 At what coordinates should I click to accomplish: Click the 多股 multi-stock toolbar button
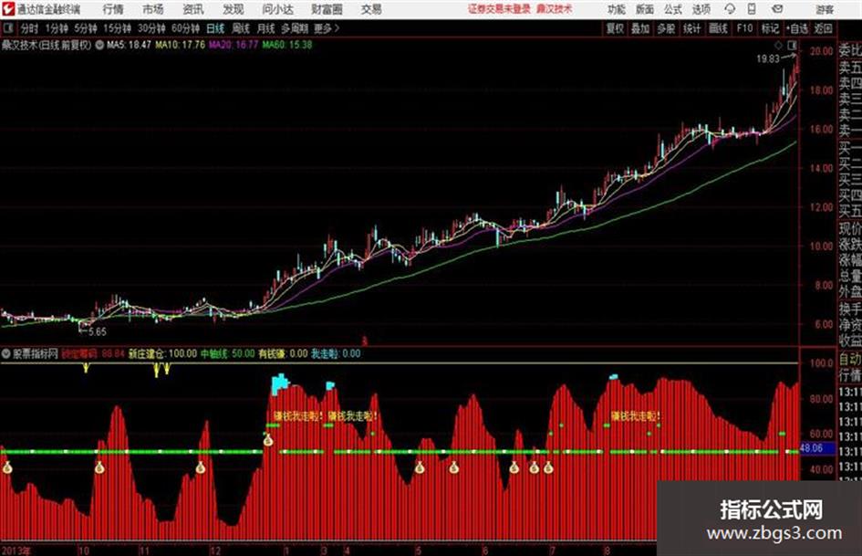point(666,28)
